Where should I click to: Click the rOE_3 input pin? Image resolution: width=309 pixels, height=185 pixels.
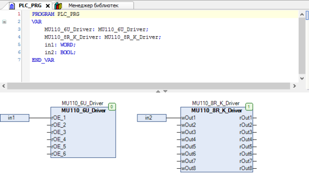[x=59, y=132]
